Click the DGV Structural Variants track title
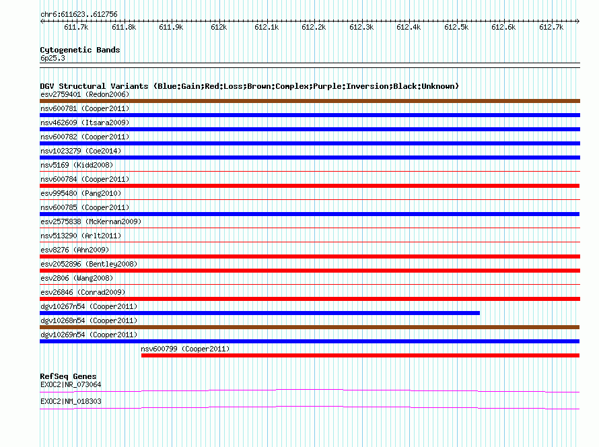 click(x=249, y=86)
